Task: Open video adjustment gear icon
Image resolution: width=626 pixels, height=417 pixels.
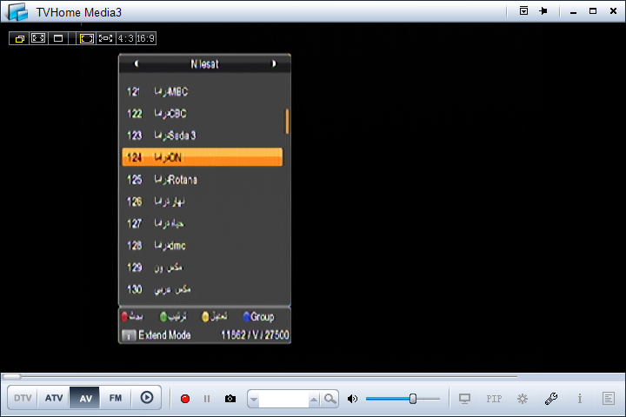Action: coord(523,399)
